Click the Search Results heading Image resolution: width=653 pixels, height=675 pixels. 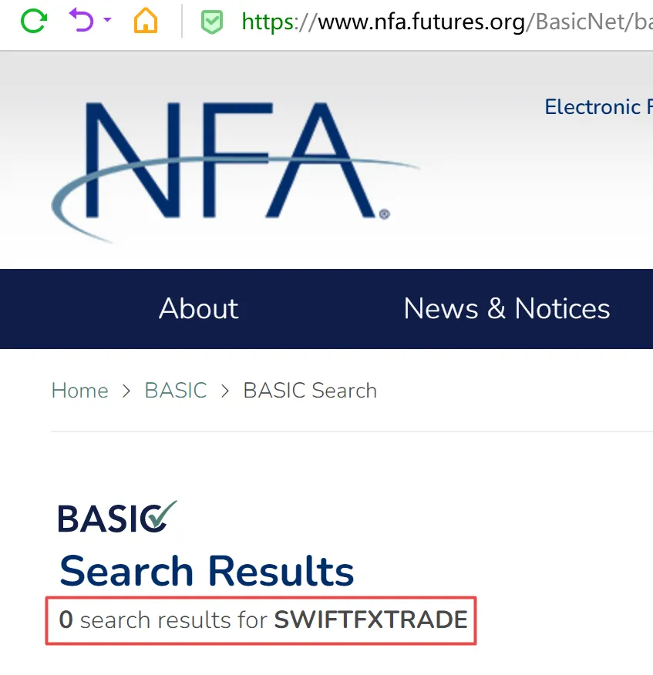coord(207,571)
